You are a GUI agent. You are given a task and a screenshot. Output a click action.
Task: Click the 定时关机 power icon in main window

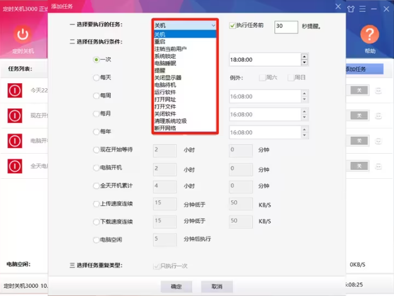23,35
